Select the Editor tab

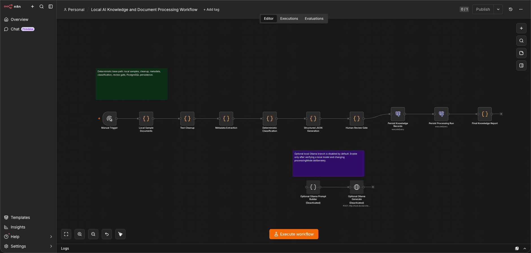click(269, 19)
